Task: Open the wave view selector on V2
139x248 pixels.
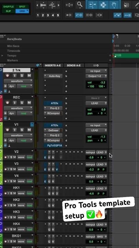Action: [21, 157]
